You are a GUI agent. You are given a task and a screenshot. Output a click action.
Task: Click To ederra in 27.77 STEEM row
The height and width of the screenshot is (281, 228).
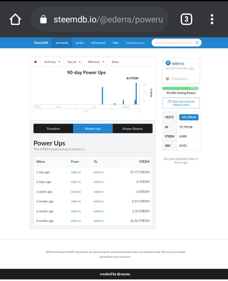pyautogui.click(x=99, y=172)
